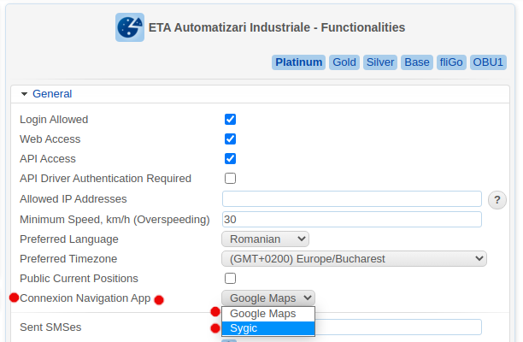Disable the API Access checkbox
The height and width of the screenshot is (342, 523).
[230, 159]
